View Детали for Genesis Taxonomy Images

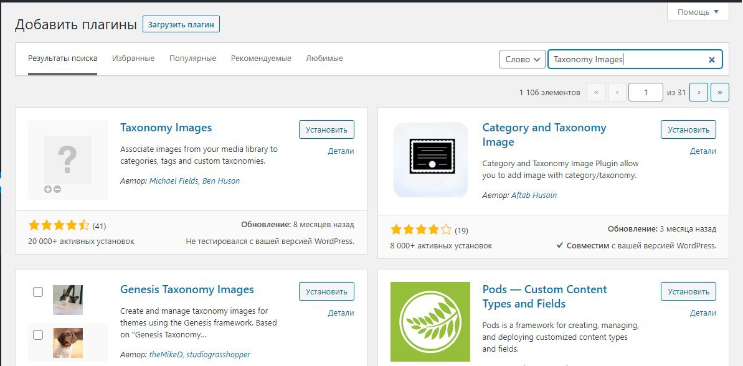point(341,314)
